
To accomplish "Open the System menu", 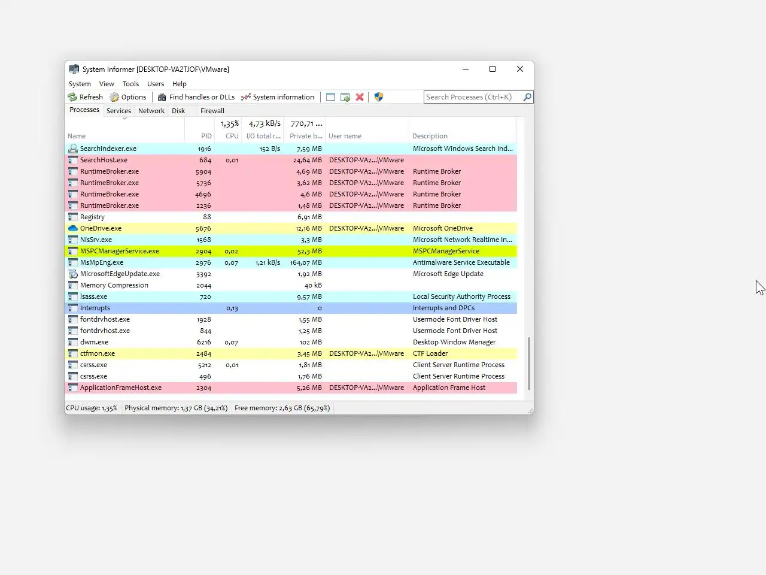I will tap(80, 84).
